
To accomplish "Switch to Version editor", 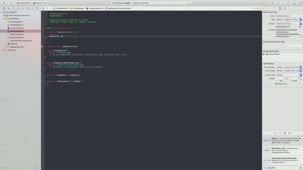I will 283,3.
